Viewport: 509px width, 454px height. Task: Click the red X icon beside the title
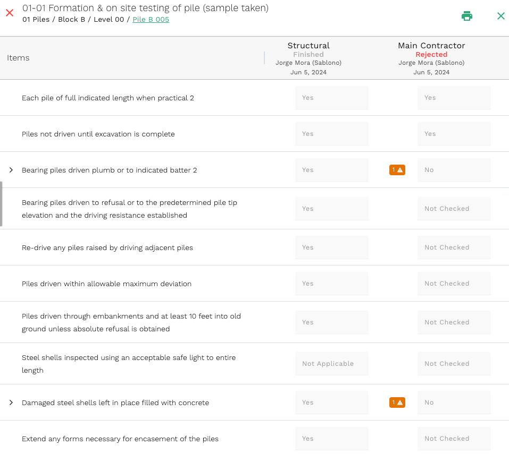click(x=9, y=12)
